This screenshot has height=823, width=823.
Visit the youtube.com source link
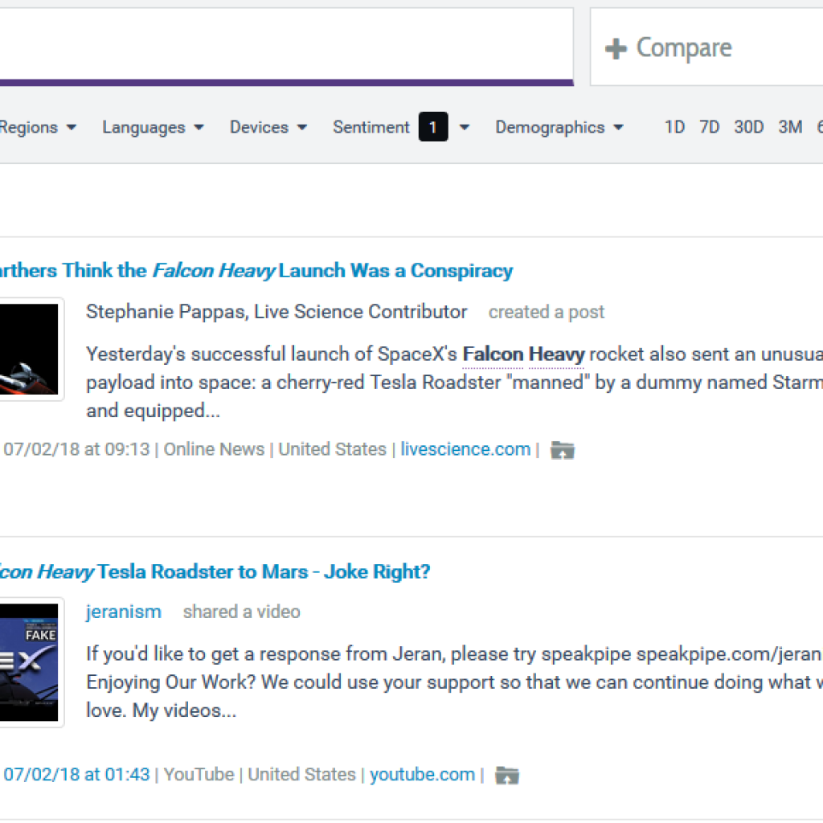click(x=422, y=774)
